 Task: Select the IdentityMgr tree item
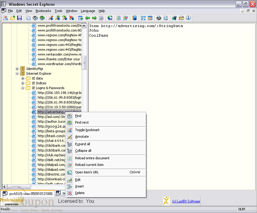point(35,69)
